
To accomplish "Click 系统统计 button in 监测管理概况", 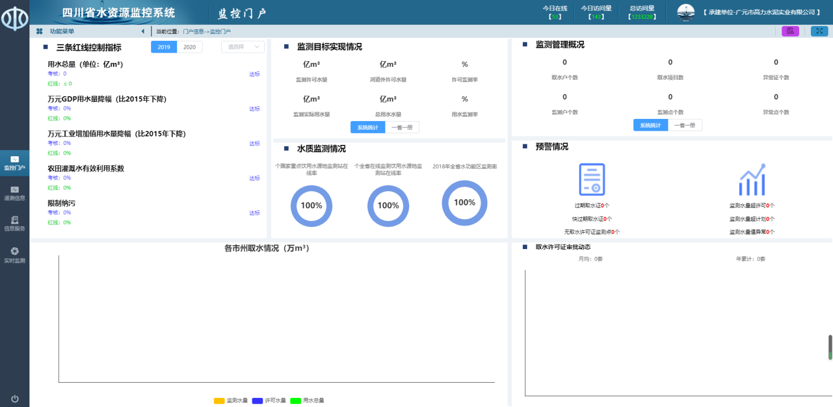I will [x=650, y=125].
